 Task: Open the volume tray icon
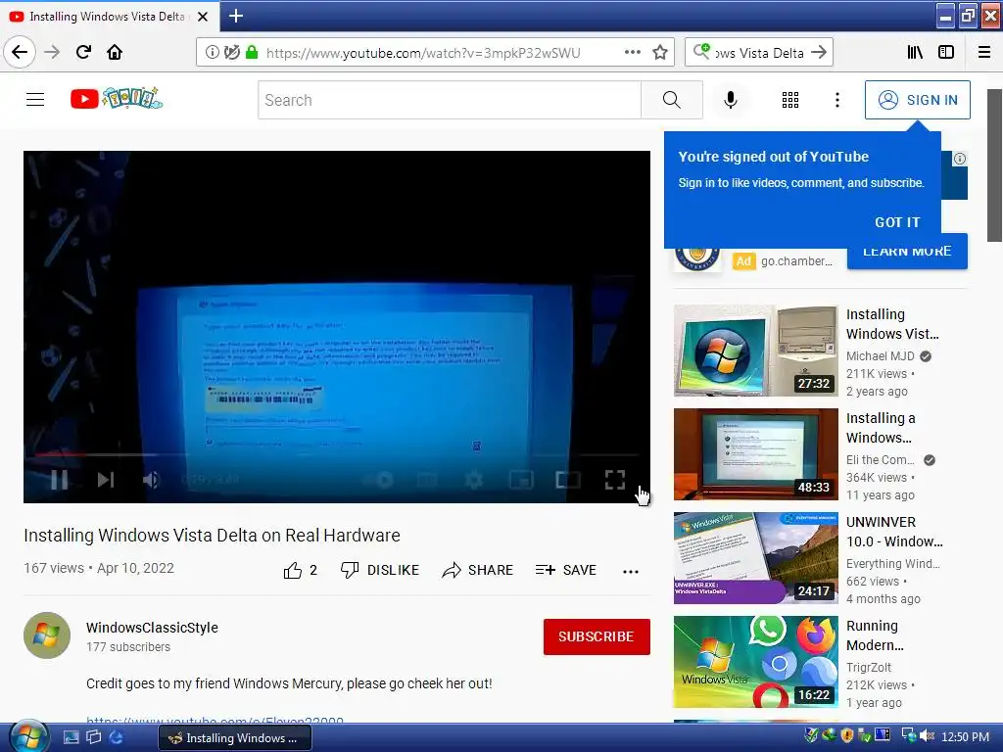pos(927,736)
